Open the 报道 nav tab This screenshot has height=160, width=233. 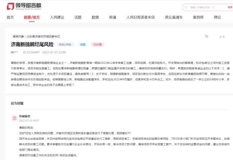point(112,17)
